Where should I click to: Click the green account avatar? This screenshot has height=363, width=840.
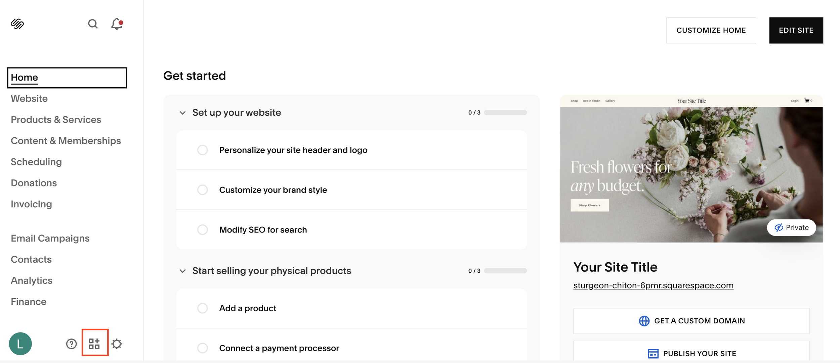click(20, 344)
